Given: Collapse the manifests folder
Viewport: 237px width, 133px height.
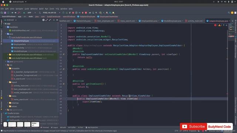Looking at the screenshot, I should coord(6,27).
